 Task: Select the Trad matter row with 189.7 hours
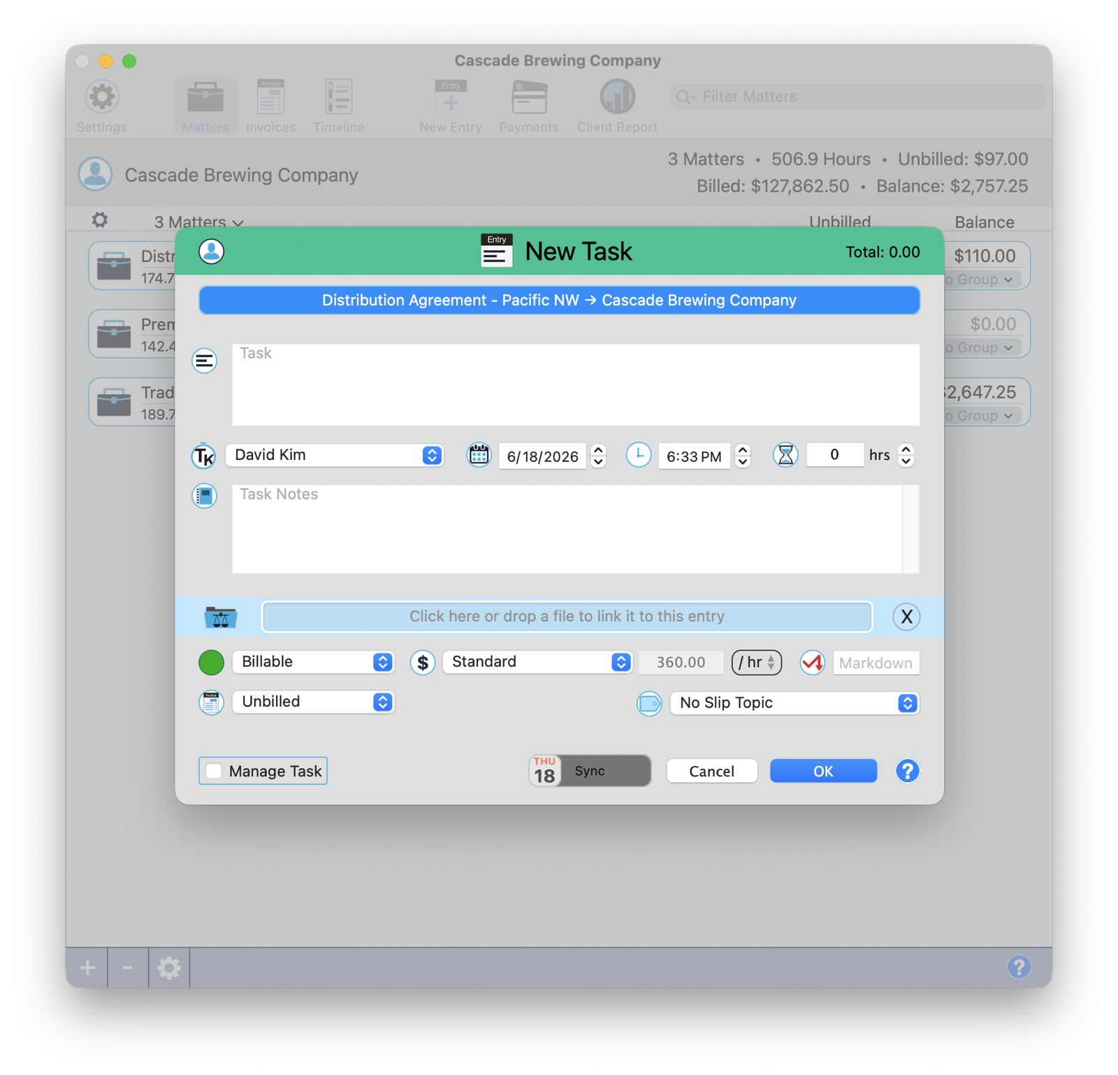pos(133,402)
